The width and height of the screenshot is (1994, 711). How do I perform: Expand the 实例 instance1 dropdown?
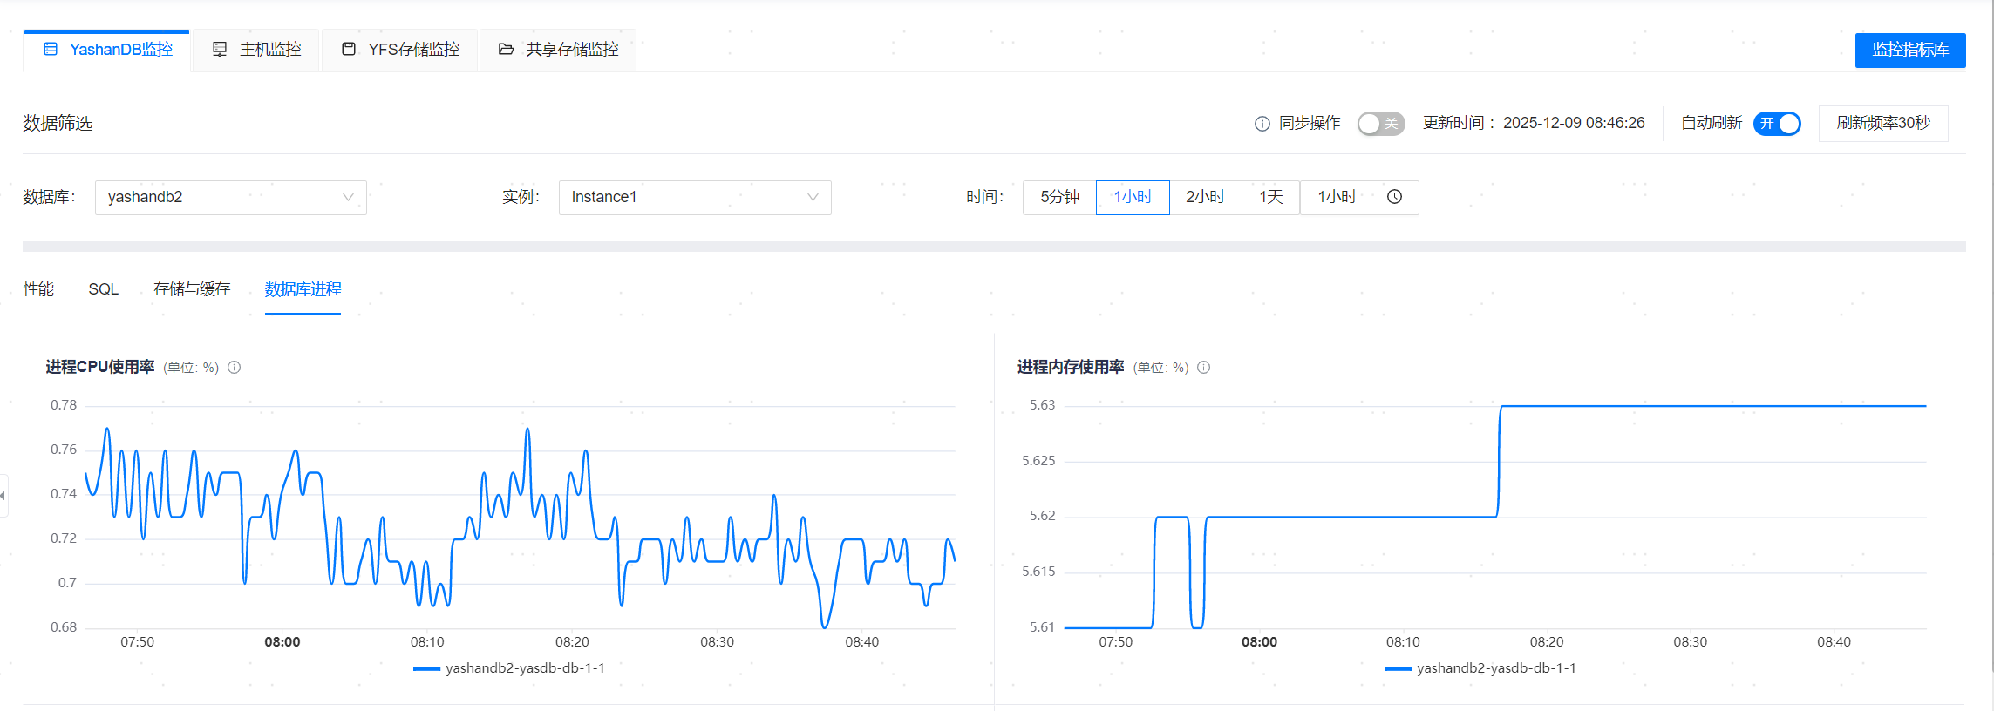click(x=694, y=197)
